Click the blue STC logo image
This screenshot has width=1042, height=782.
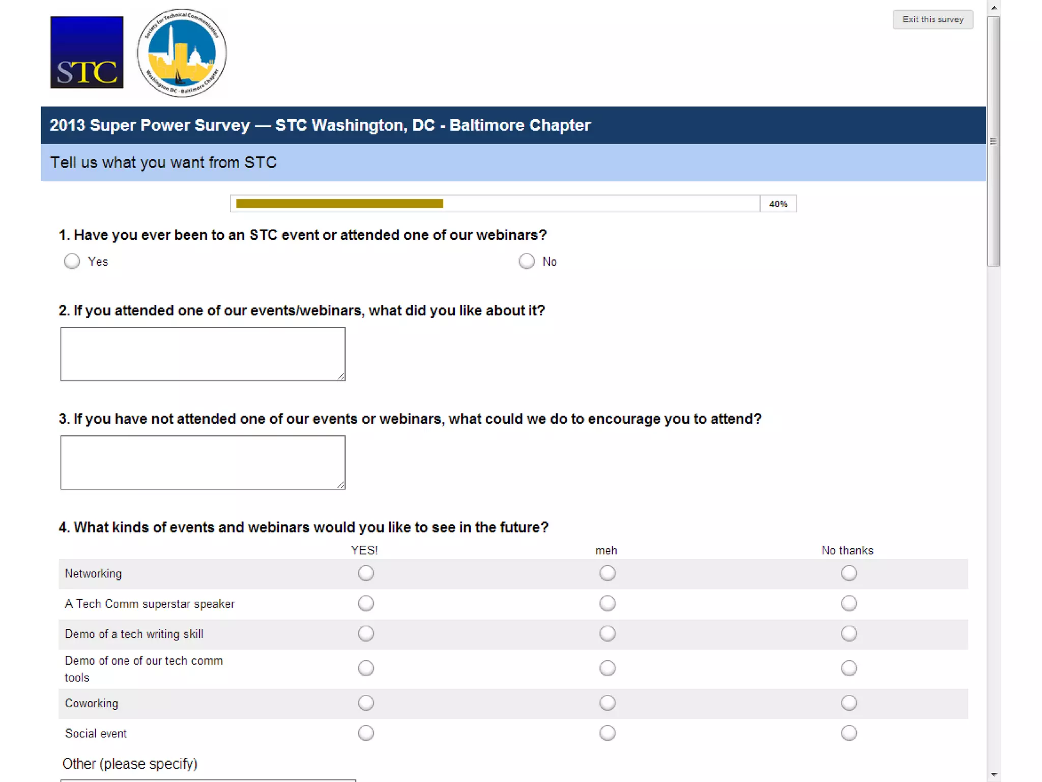tap(86, 52)
